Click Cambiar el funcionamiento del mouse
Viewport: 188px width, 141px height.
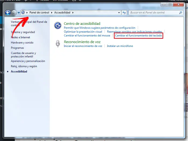87,36
